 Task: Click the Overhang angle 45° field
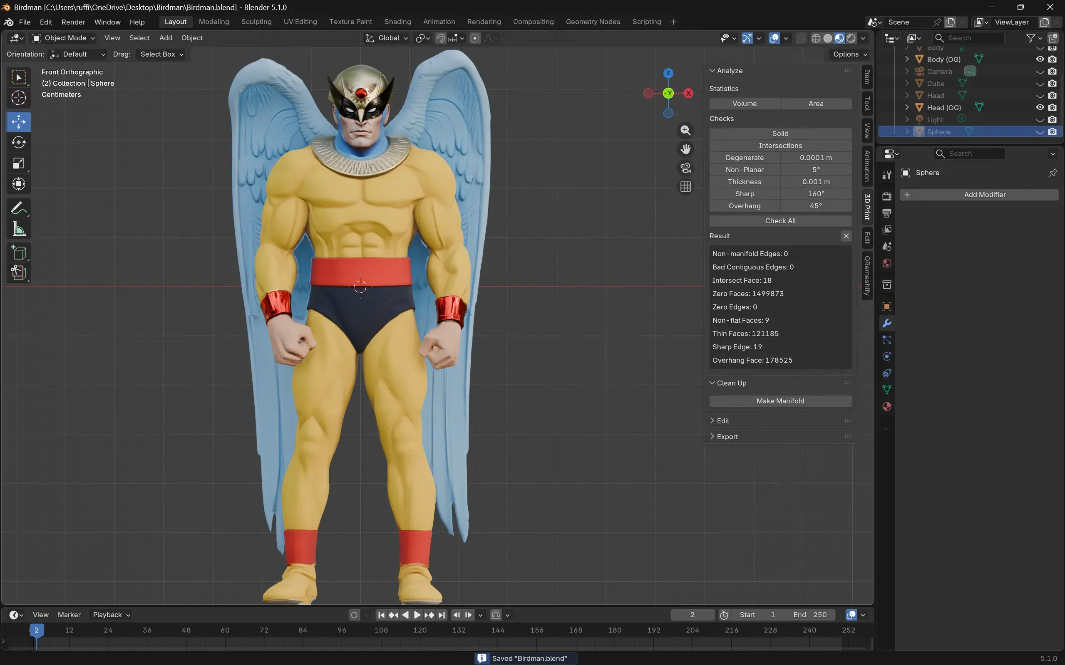click(x=816, y=206)
